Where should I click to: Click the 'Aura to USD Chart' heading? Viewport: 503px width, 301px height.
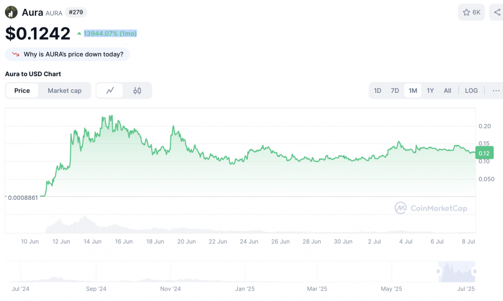click(x=33, y=74)
